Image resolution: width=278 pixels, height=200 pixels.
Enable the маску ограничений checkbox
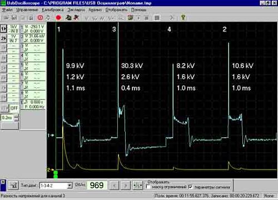tap(148, 187)
